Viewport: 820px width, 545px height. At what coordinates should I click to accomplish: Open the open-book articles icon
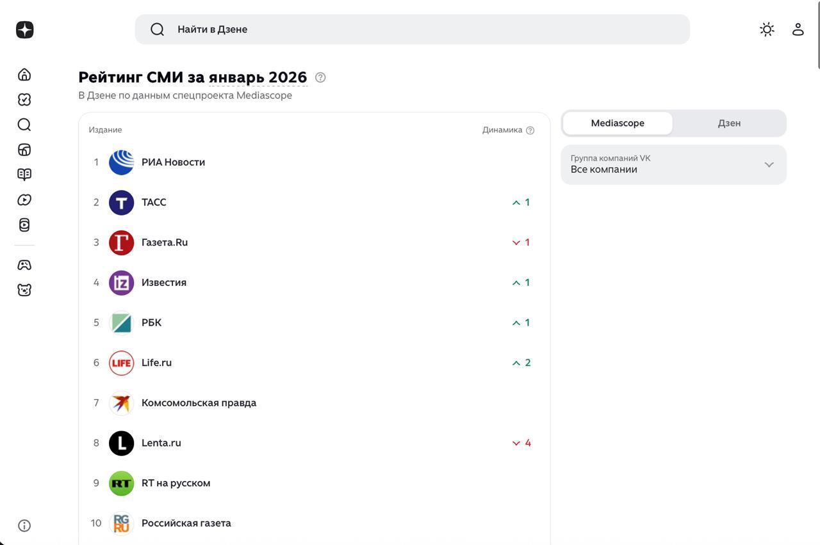click(24, 175)
